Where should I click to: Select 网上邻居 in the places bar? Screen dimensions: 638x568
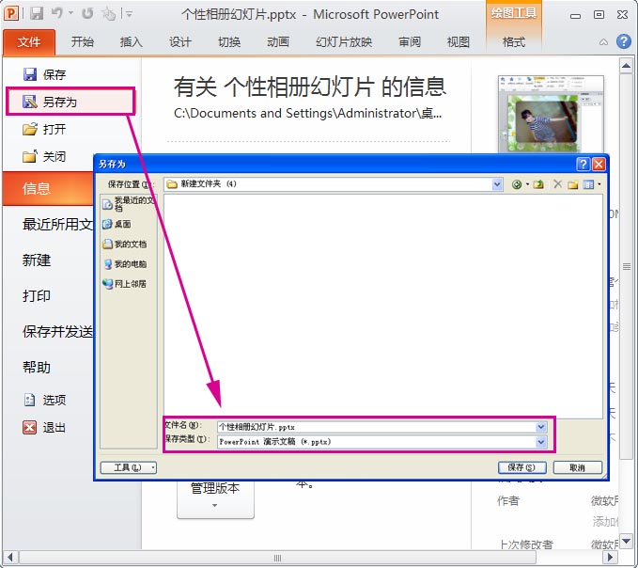point(125,284)
